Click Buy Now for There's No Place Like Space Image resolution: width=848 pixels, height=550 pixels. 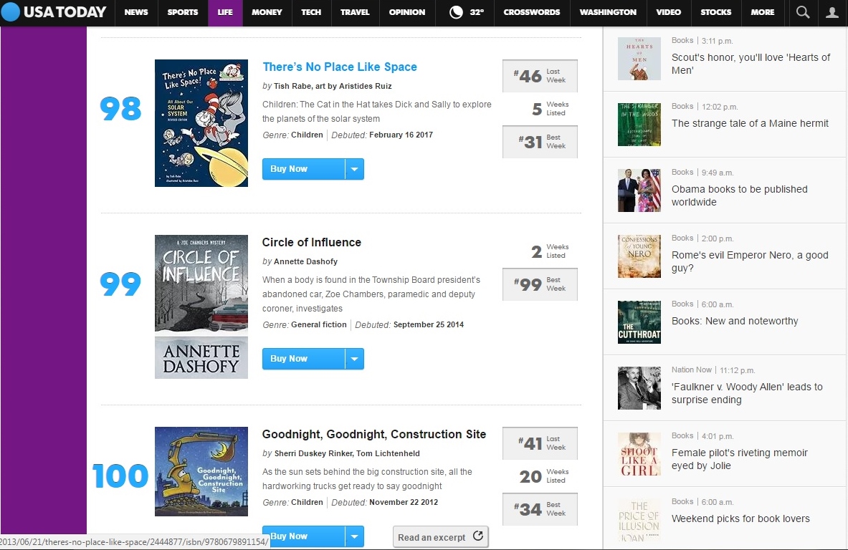303,169
